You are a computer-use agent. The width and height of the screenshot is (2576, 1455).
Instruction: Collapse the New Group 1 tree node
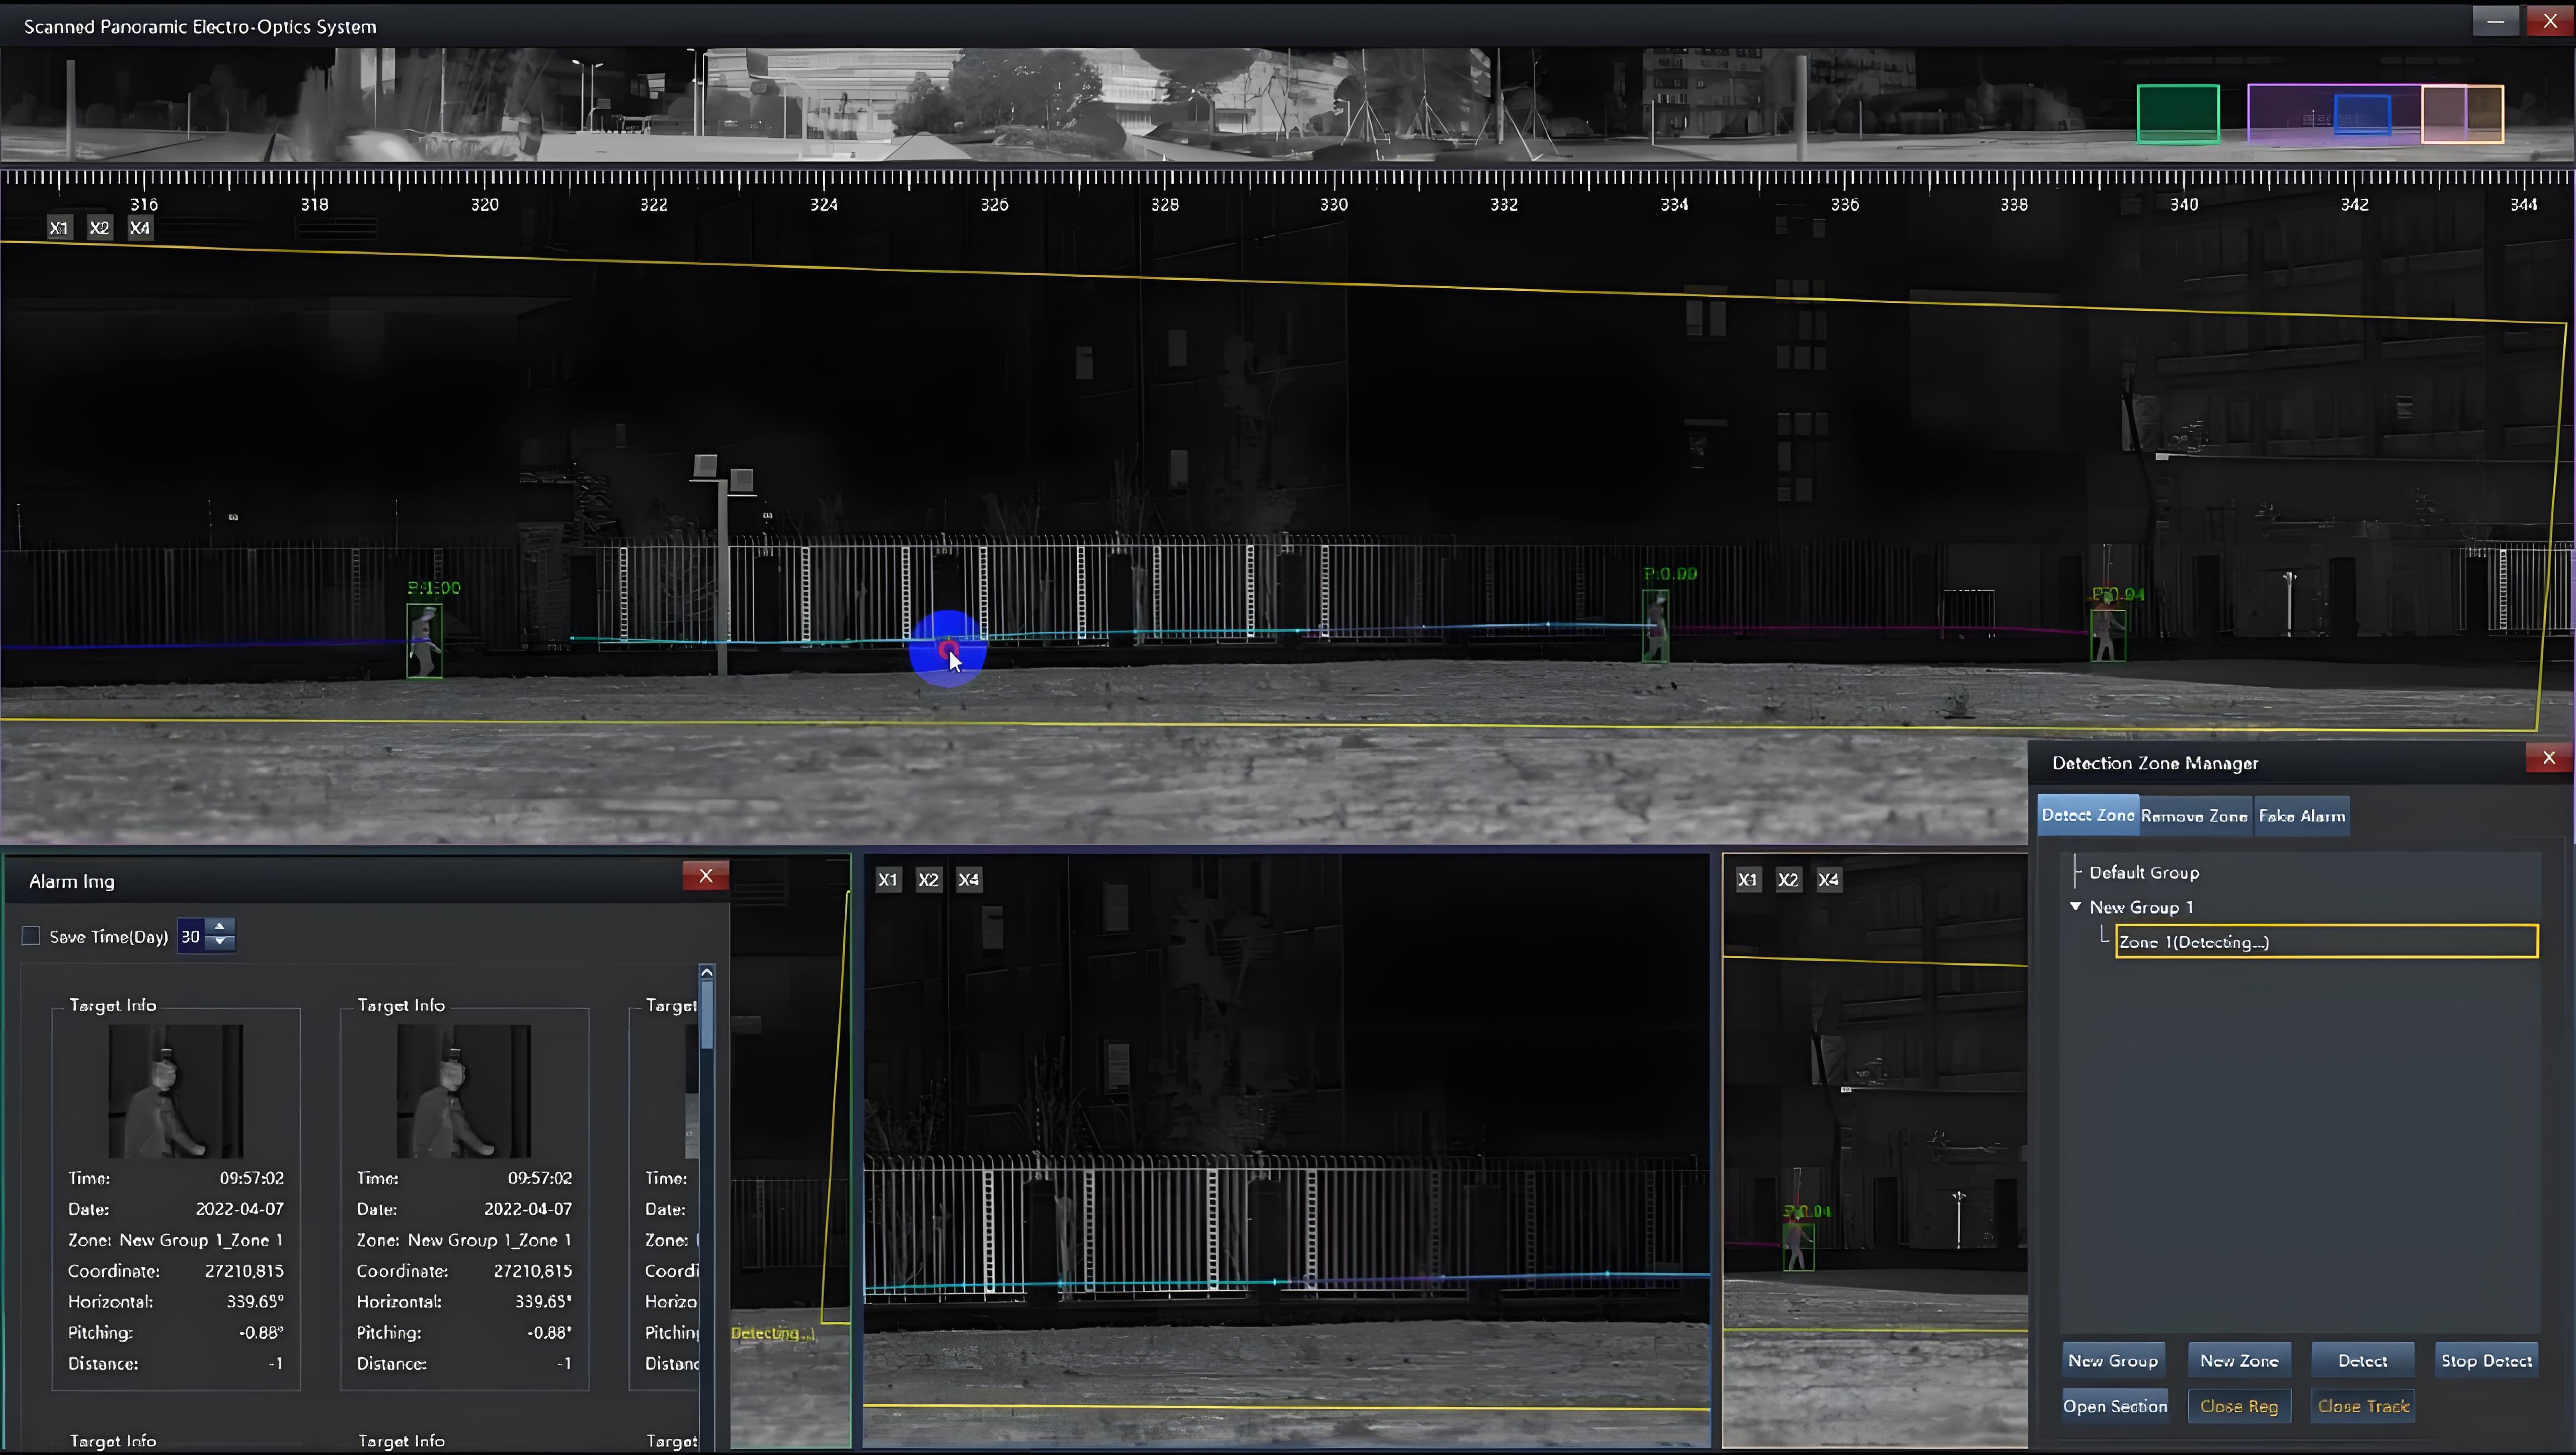[x=2075, y=906]
